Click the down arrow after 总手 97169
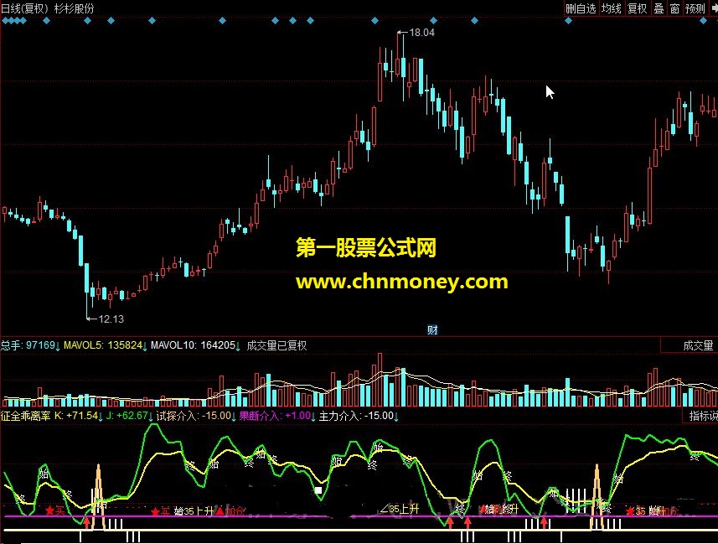Viewport: 718px width, 544px height. [x=58, y=346]
